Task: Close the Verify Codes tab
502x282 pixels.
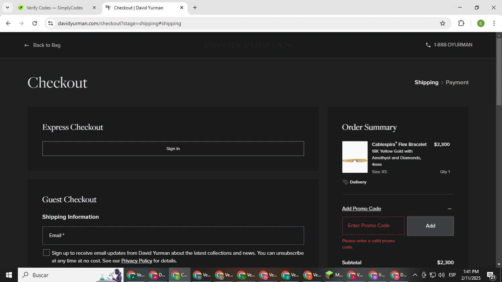Action: pos(94,7)
